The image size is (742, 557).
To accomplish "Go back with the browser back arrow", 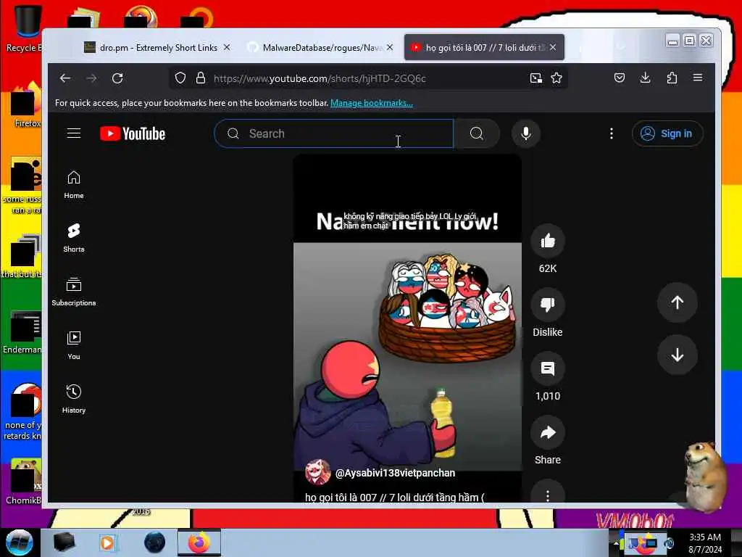I will pos(65,78).
